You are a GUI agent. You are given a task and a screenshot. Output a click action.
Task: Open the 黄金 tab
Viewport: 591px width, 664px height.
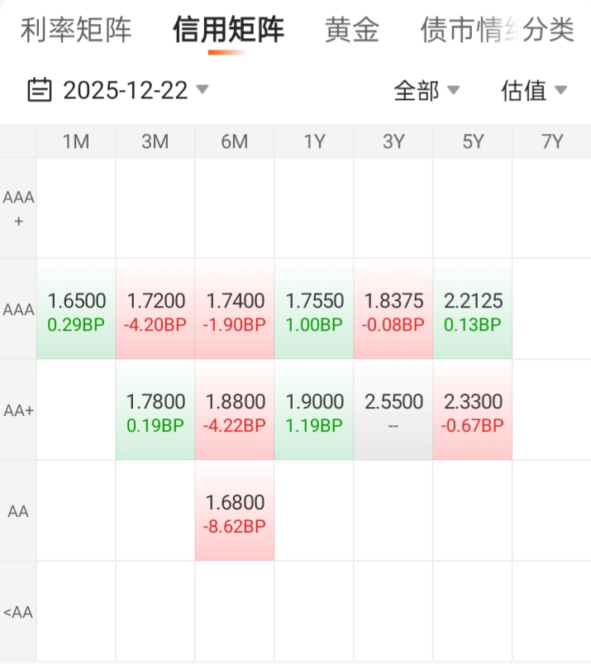click(x=352, y=30)
